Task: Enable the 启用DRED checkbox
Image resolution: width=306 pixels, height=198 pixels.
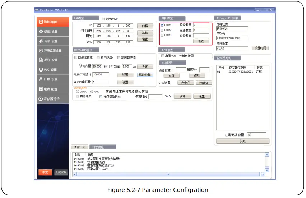Action: 98,57
